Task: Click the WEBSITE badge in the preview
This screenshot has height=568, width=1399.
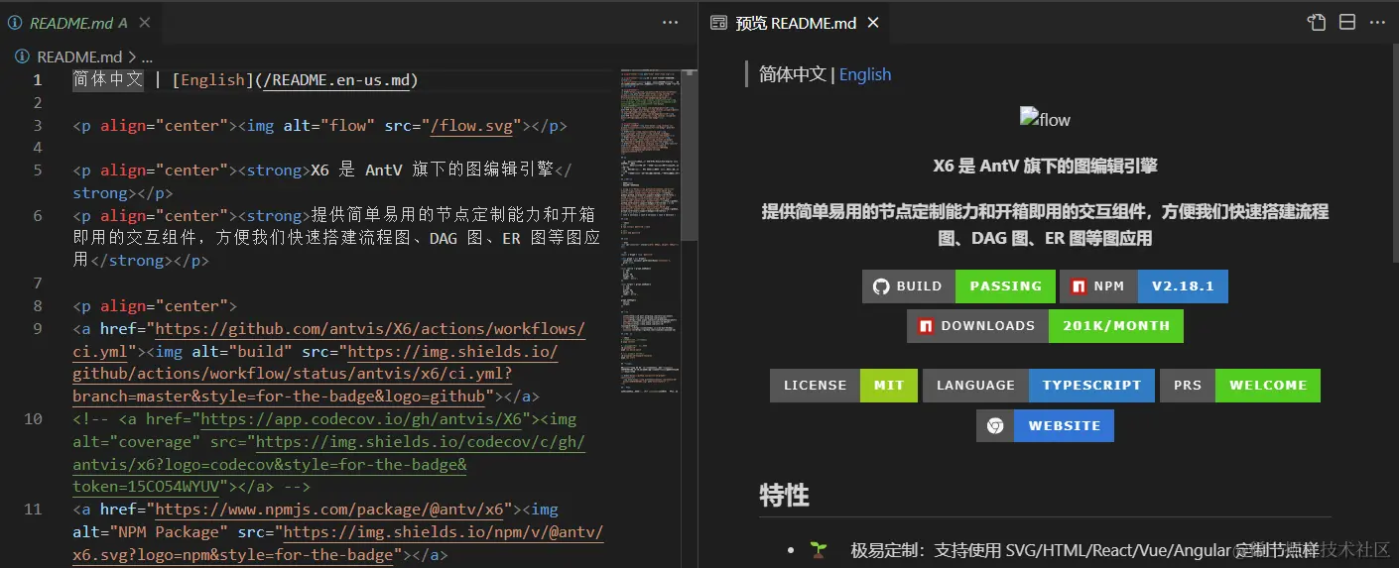Action: [x=1045, y=426]
